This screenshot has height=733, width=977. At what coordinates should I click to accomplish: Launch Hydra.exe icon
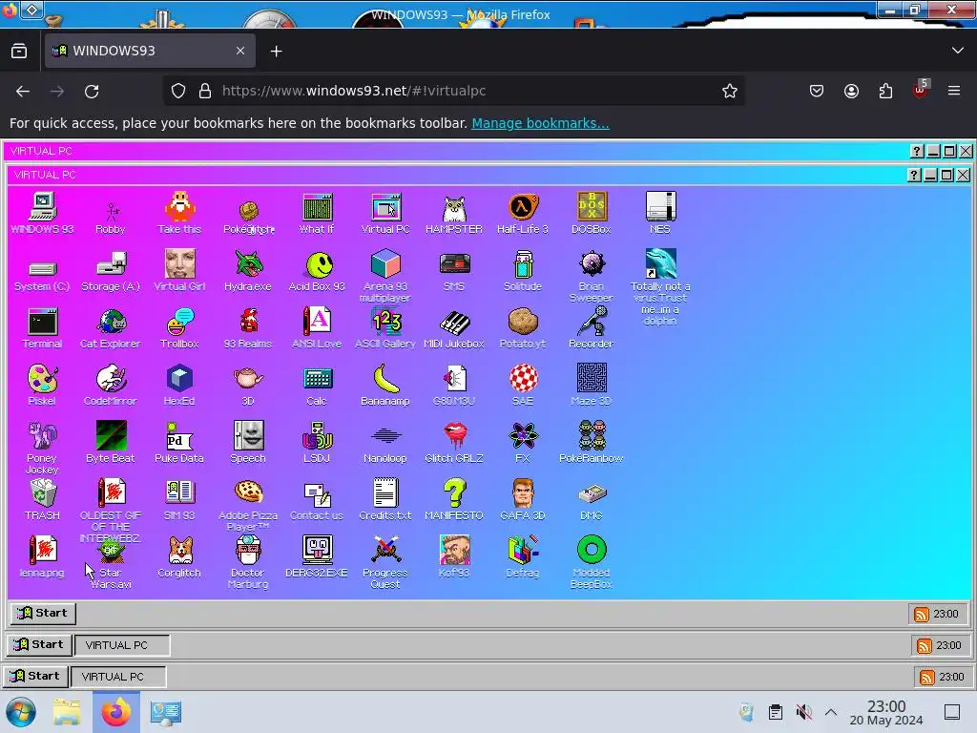point(248,271)
